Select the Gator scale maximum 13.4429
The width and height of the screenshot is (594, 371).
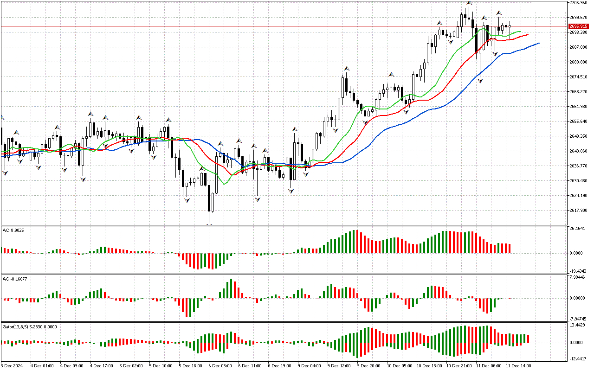click(x=577, y=326)
